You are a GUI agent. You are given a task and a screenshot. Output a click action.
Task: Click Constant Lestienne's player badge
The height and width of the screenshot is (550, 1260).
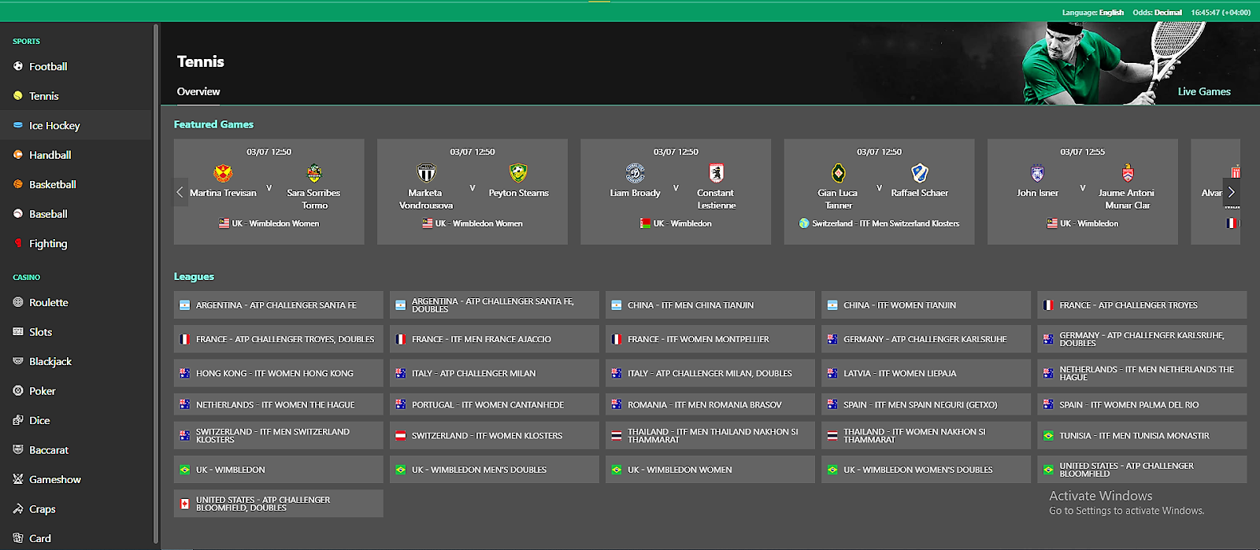coord(716,173)
